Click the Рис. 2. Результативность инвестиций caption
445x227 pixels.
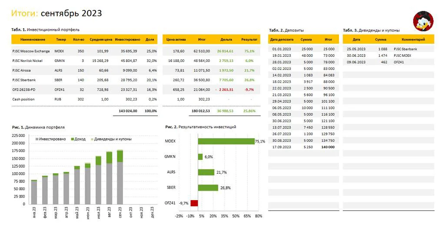(x=201, y=127)
